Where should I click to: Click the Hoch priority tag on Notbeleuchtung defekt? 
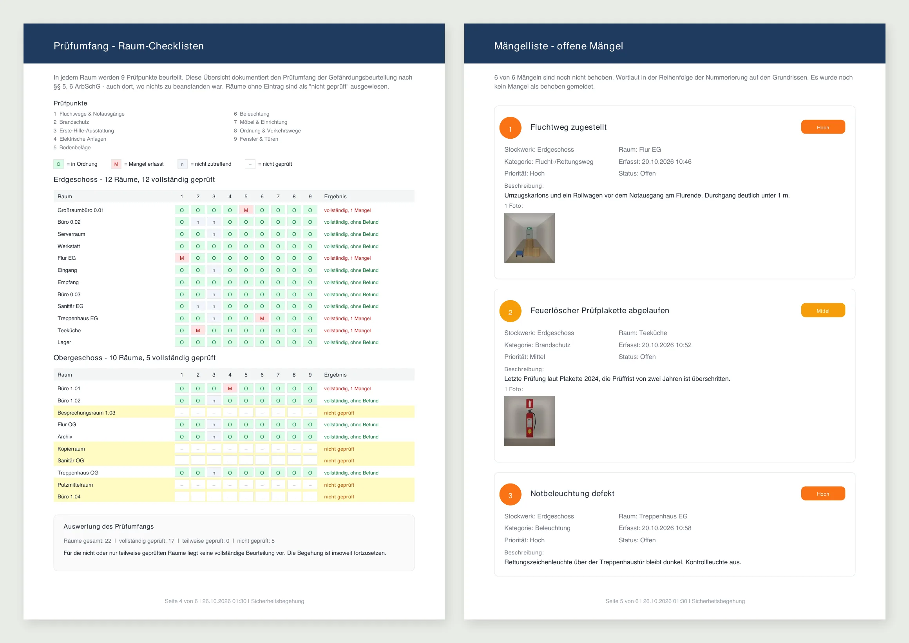click(x=823, y=494)
